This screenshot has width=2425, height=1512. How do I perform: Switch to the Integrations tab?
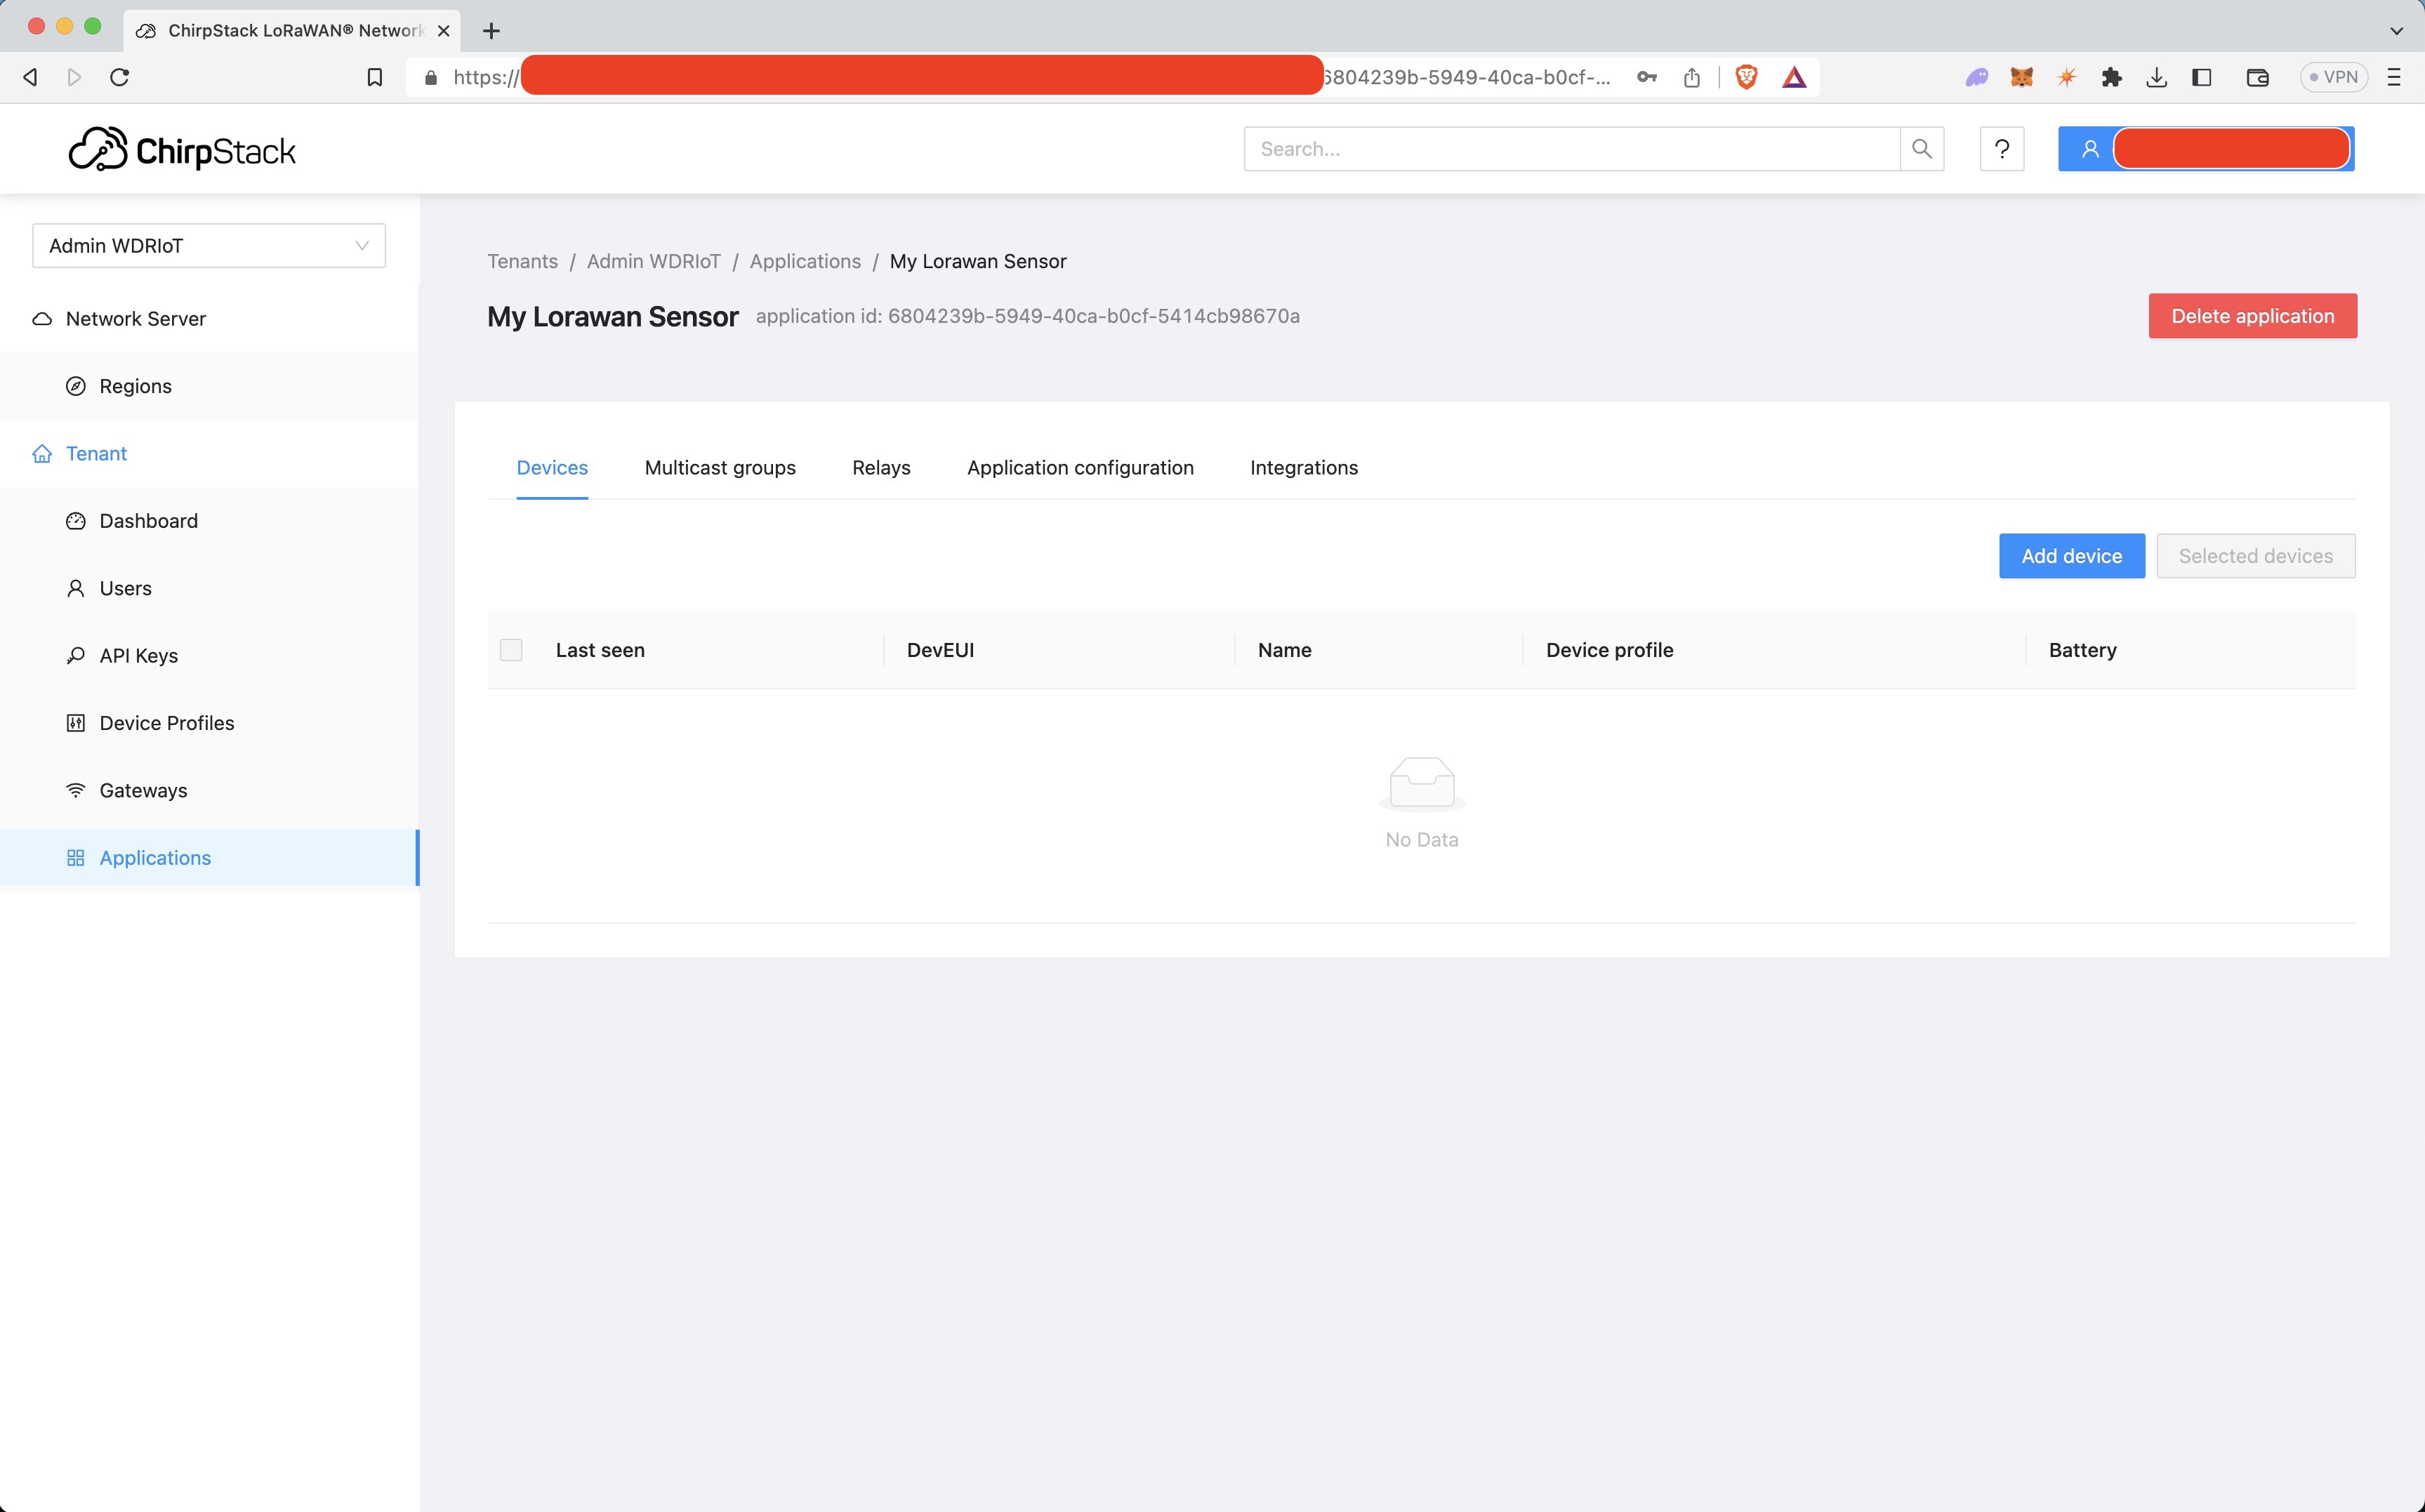pyautogui.click(x=1303, y=468)
